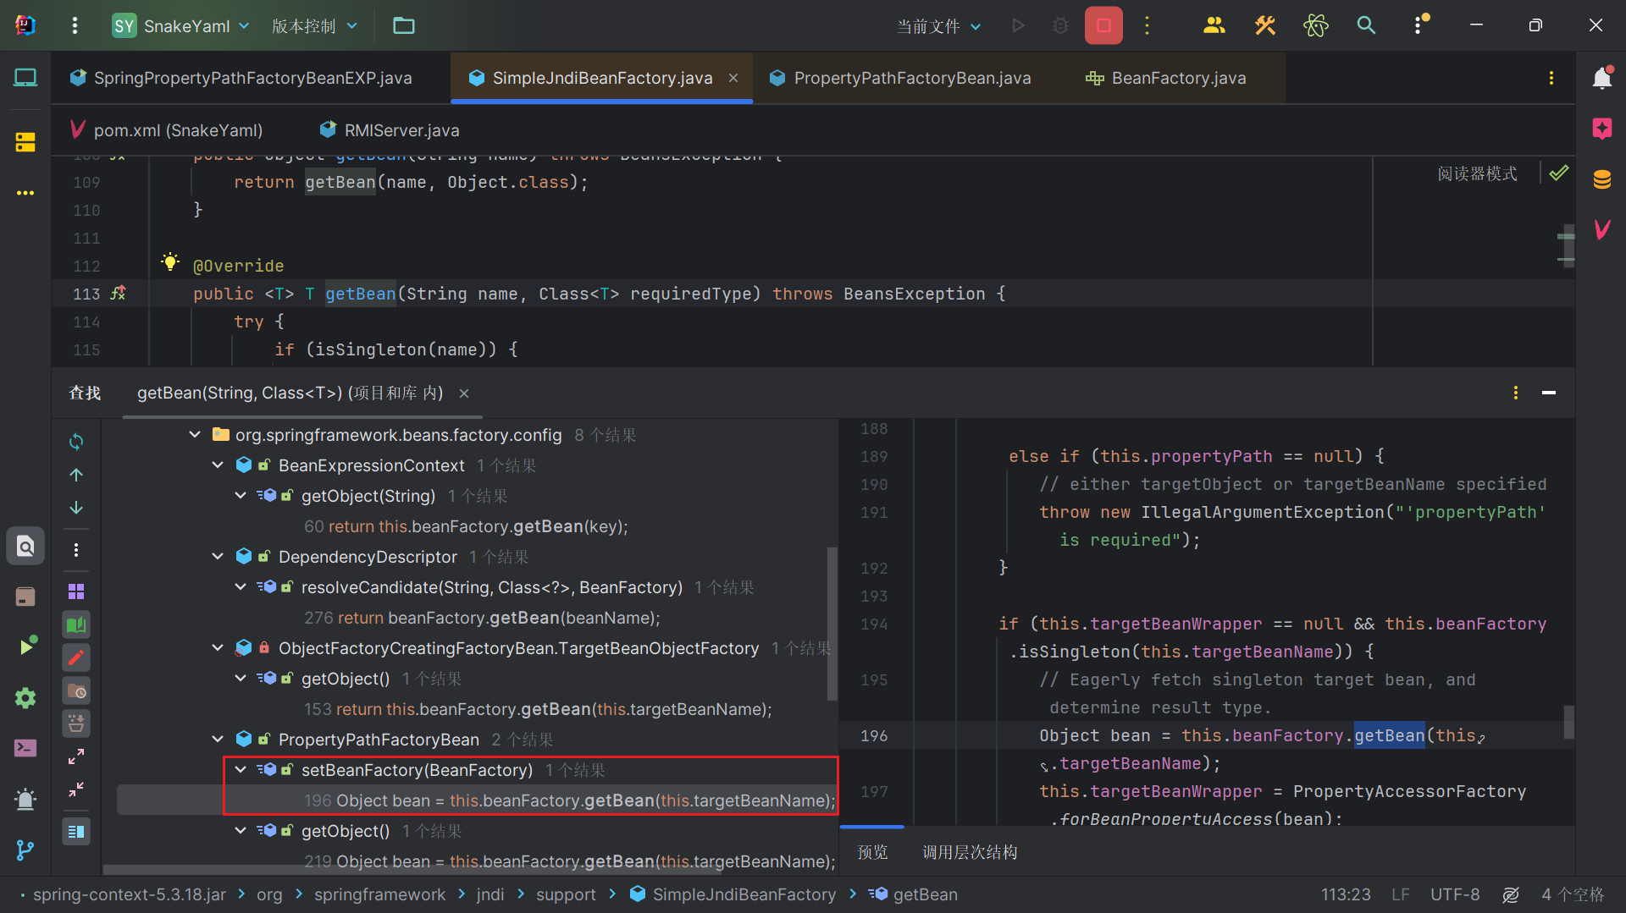
Task: Click SimpleJndiBeanFactory breadcrumb
Action: click(733, 894)
